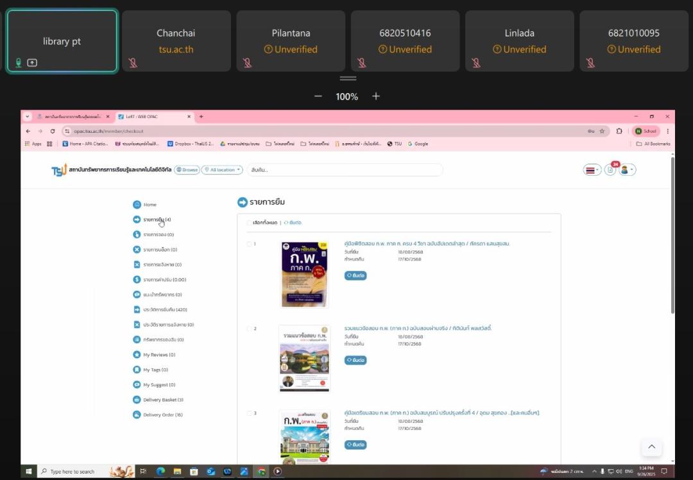Screen dimensions: 693x480
Task: Tick the select-all checkbox above the list
Action: [250, 223]
